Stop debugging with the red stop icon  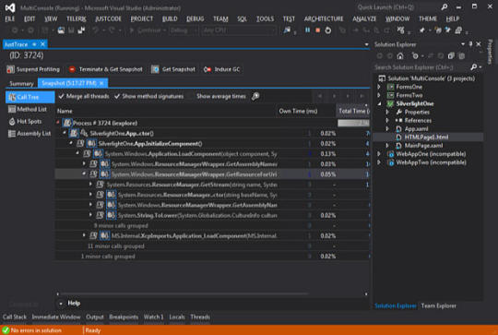pyautogui.click(x=317, y=30)
